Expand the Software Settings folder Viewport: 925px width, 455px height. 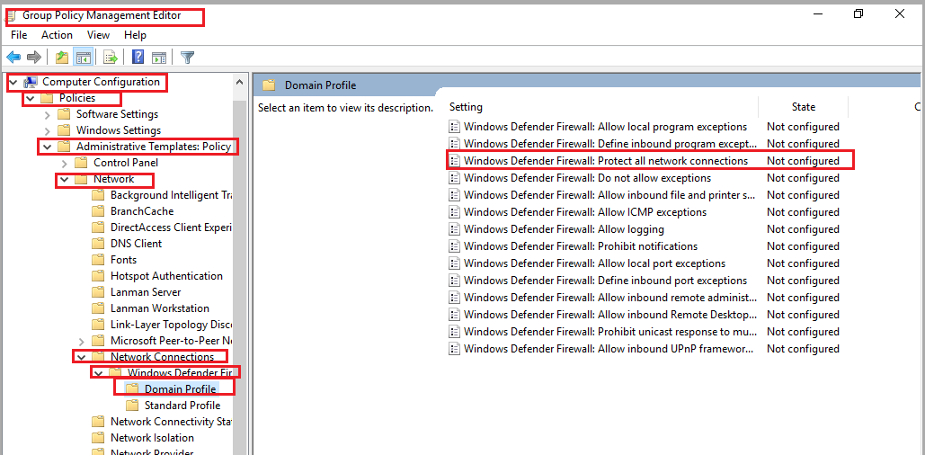47,114
